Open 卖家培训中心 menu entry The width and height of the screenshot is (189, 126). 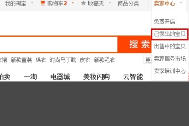[170, 71]
